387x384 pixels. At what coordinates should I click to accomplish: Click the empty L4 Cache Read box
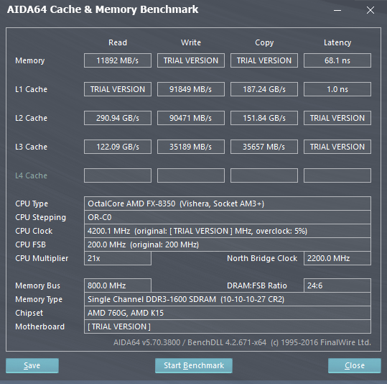click(x=118, y=175)
